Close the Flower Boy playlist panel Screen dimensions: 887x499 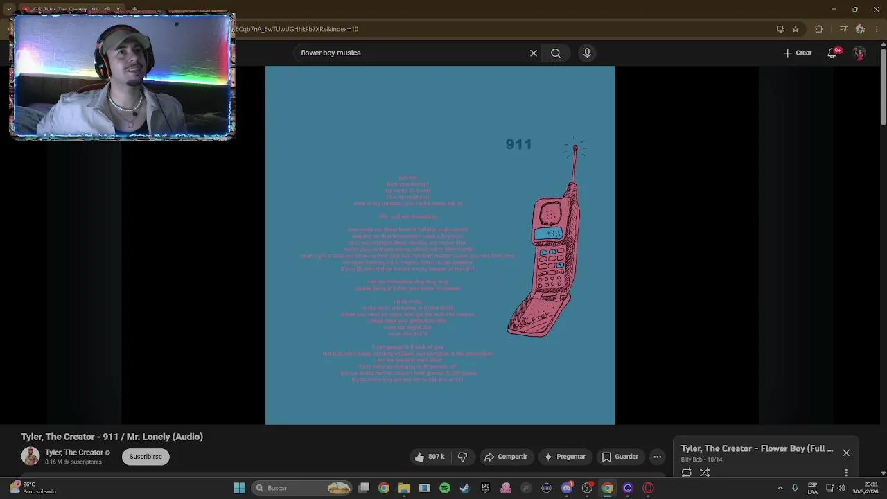[x=846, y=453]
